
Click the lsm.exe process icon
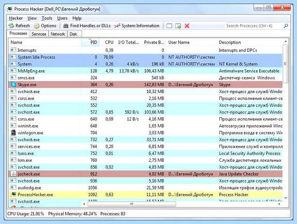pyautogui.click(x=13, y=160)
